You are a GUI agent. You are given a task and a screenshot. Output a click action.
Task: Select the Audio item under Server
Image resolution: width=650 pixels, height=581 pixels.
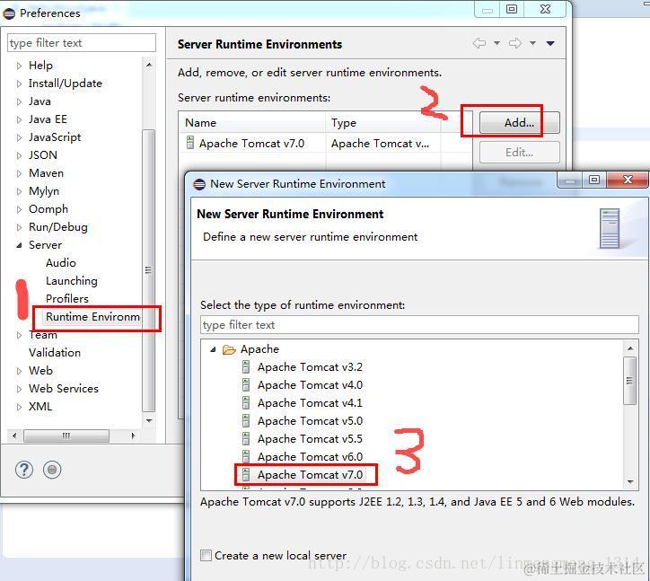[61, 263]
